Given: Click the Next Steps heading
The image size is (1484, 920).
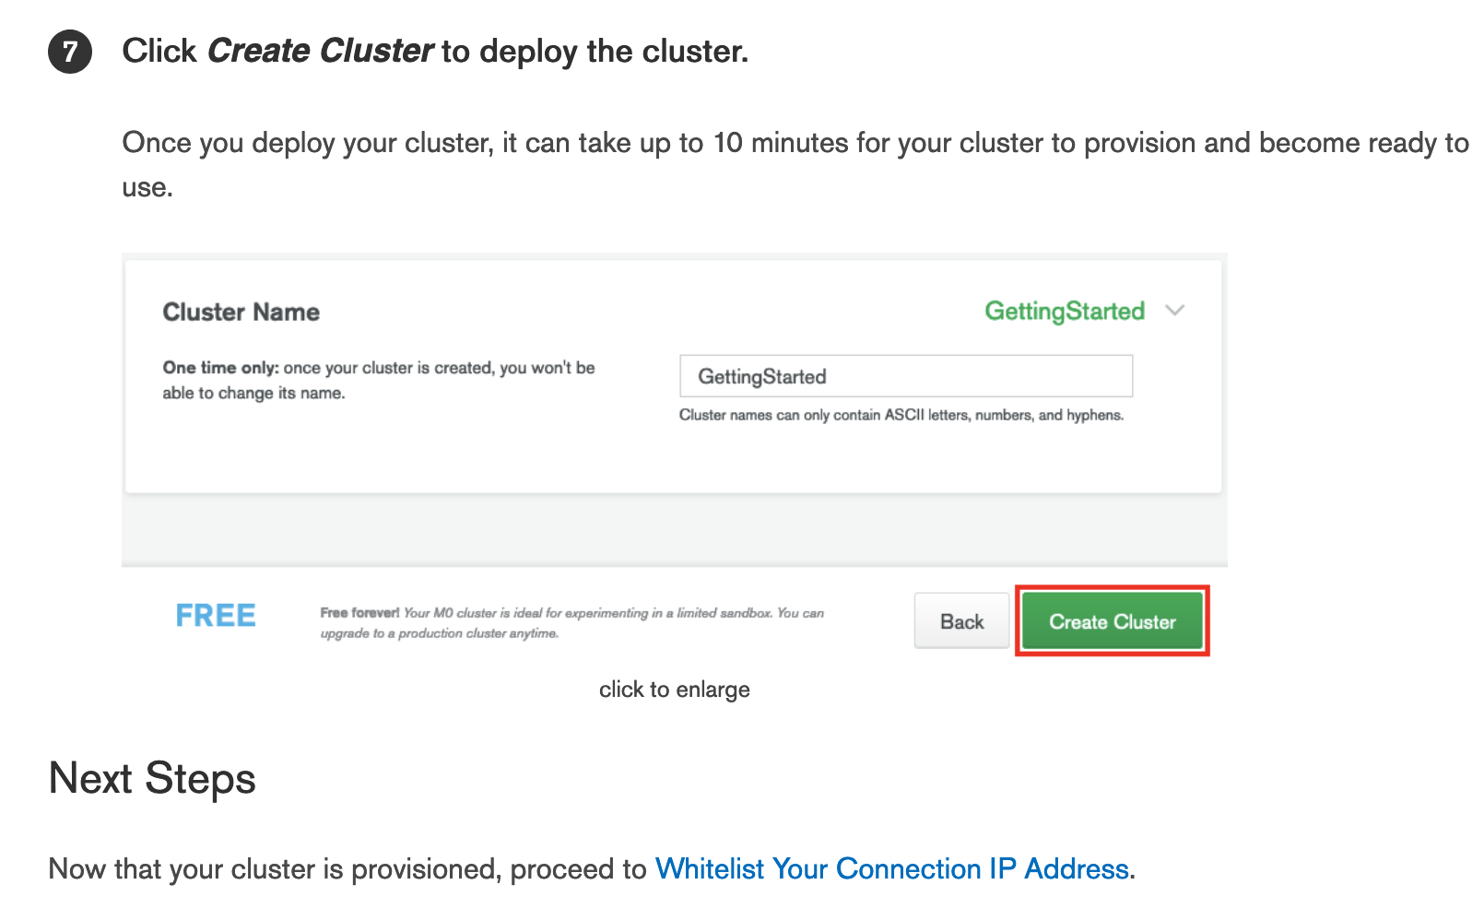Looking at the screenshot, I should pos(152,778).
